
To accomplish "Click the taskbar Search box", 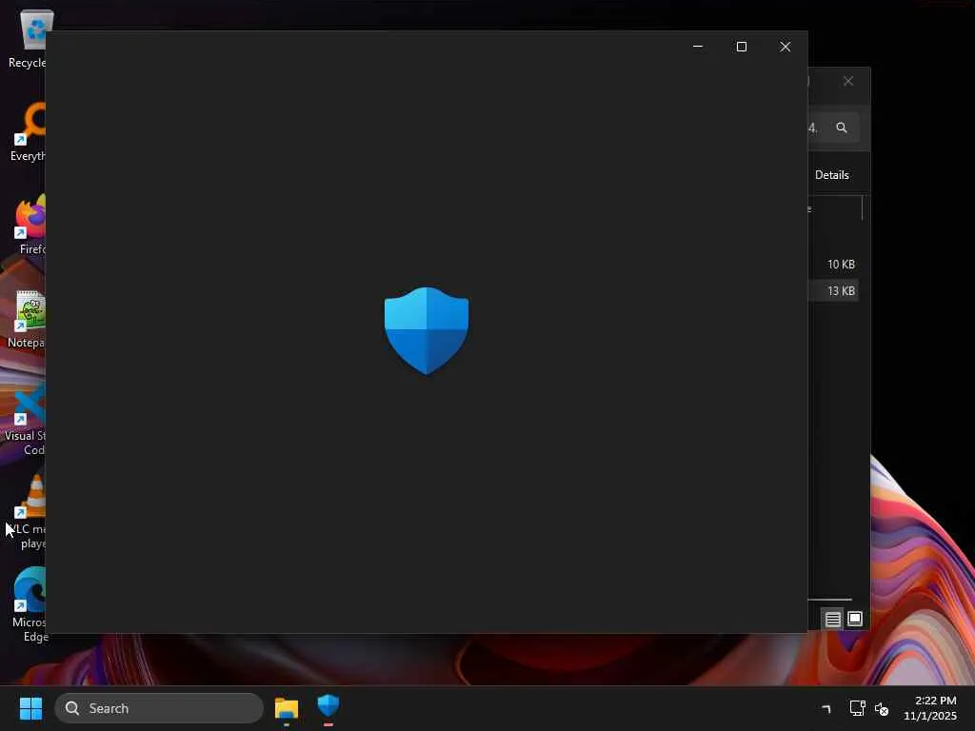I will [159, 708].
